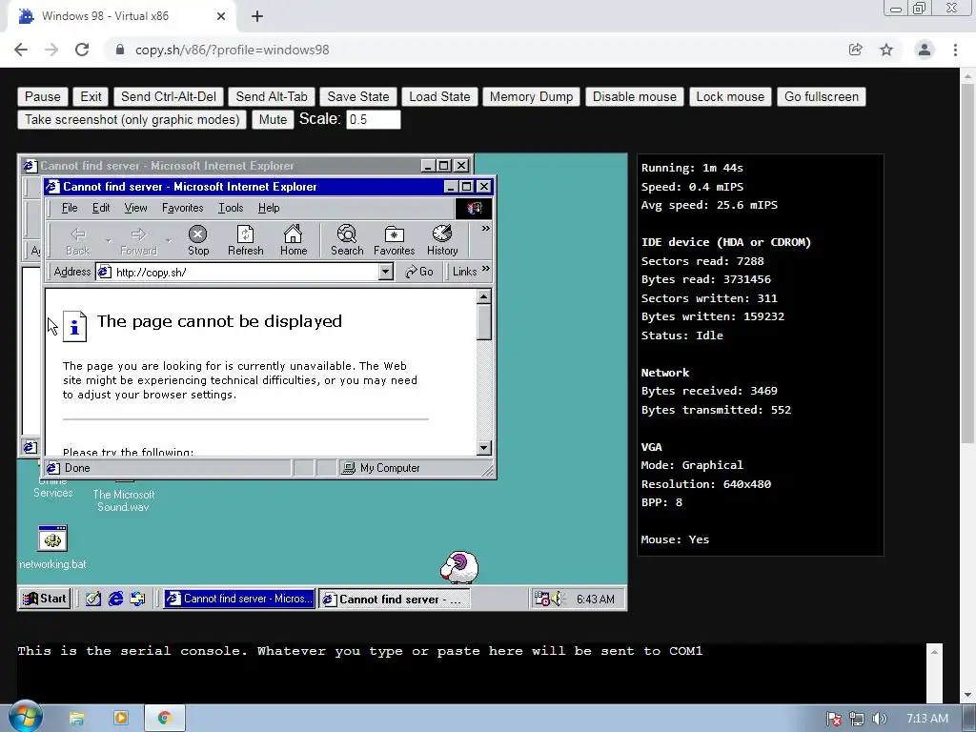Click IE page scrollbar down arrow
976x732 pixels.
(x=484, y=448)
